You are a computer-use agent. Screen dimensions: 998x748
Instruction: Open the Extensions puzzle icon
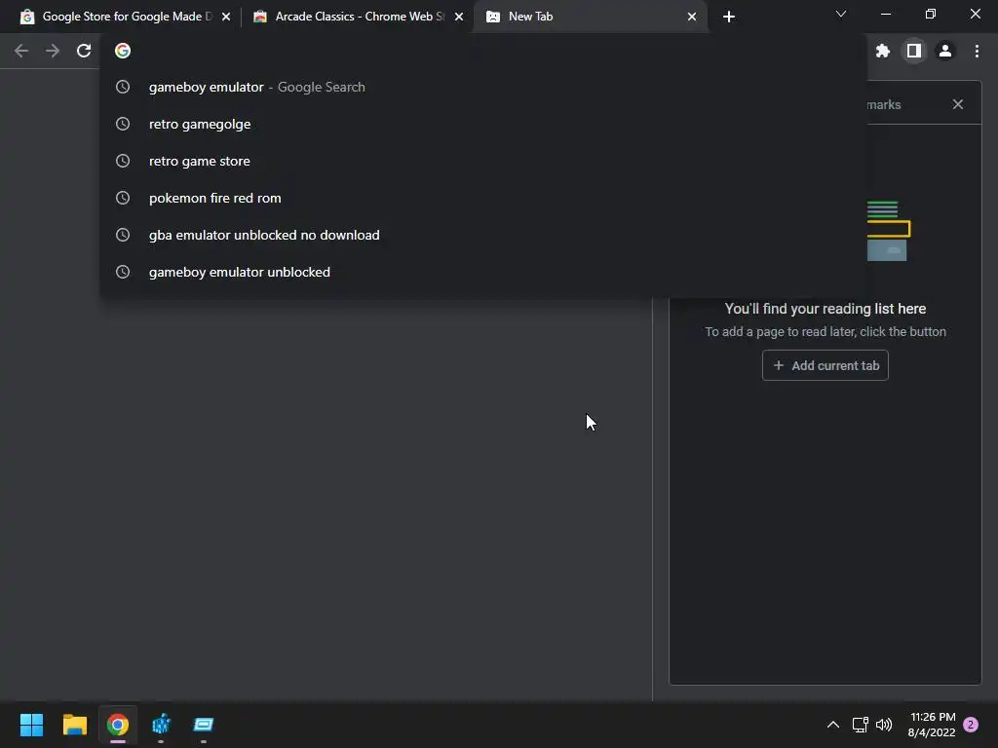pyautogui.click(x=882, y=51)
